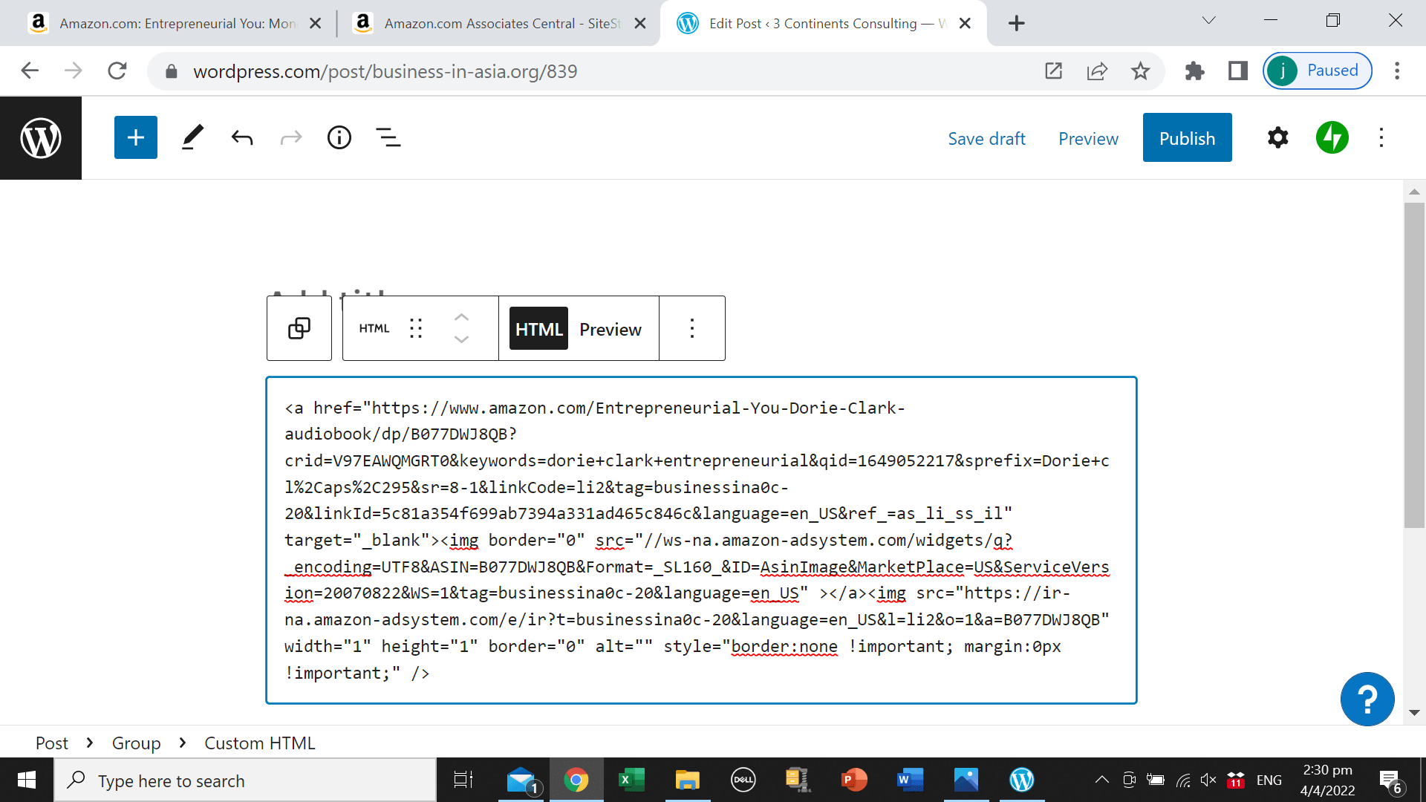Click the green Jetpack icon
Screen dimensions: 1426x802
1332,138
